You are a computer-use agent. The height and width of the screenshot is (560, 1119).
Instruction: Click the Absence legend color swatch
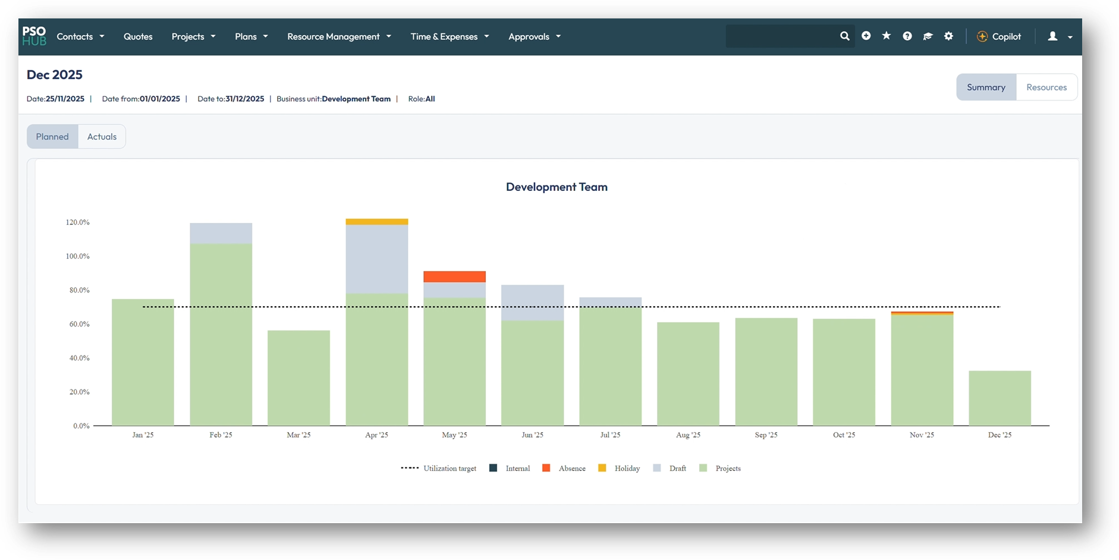pyautogui.click(x=546, y=468)
